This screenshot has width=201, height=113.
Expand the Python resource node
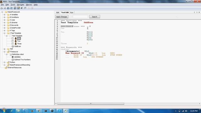pos(4,62)
